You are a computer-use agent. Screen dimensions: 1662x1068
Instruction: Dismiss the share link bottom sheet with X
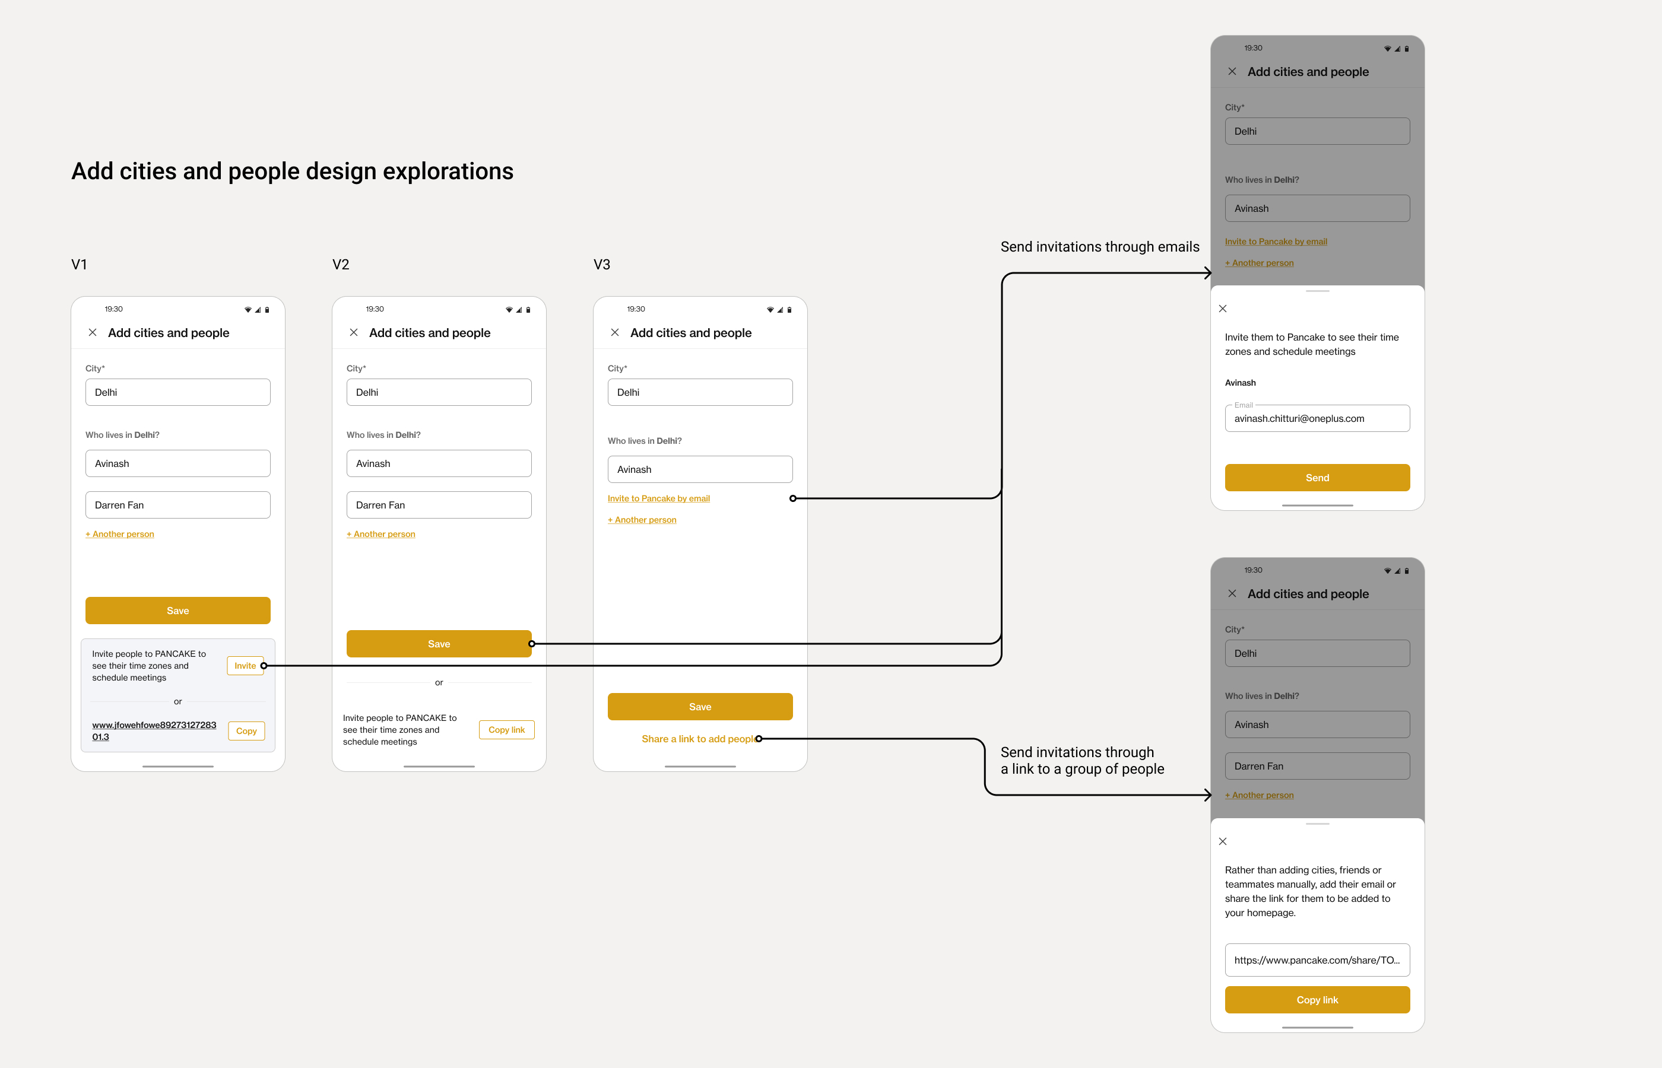click(1223, 841)
